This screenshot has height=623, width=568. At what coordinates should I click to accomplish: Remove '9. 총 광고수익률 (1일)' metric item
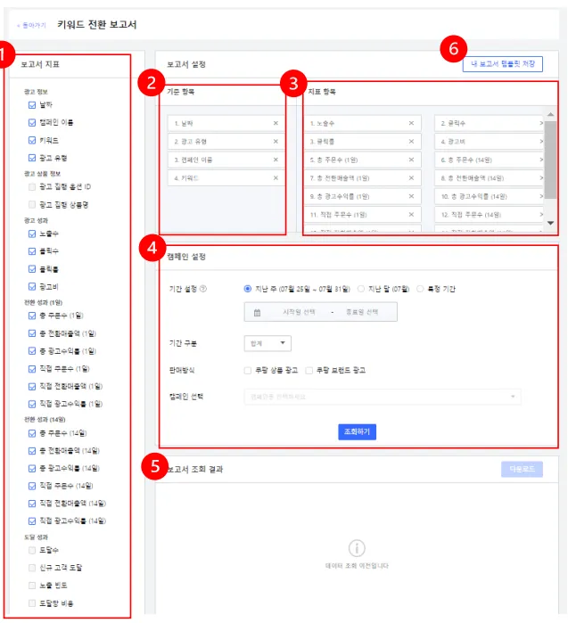coord(411,196)
